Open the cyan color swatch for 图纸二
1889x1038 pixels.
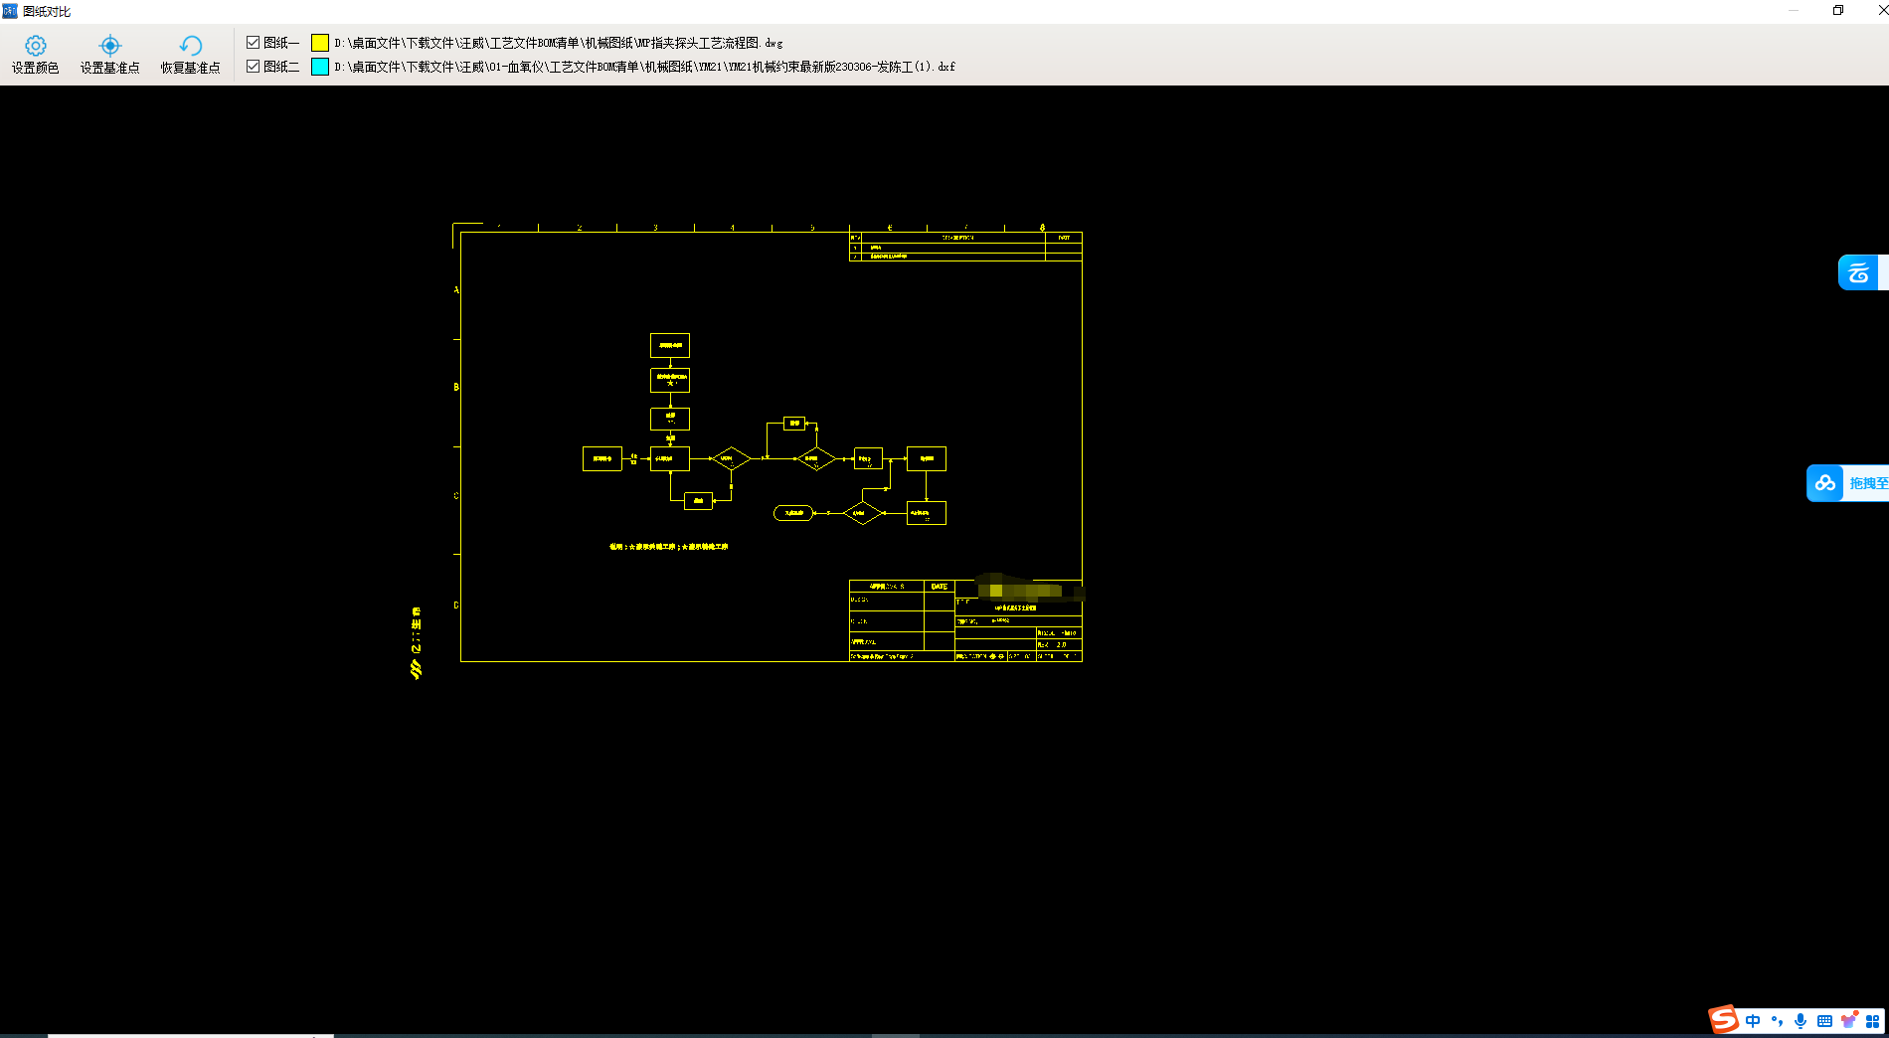click(320, 67)
